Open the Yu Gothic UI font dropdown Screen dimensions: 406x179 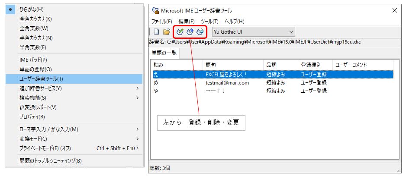[254, 32]
